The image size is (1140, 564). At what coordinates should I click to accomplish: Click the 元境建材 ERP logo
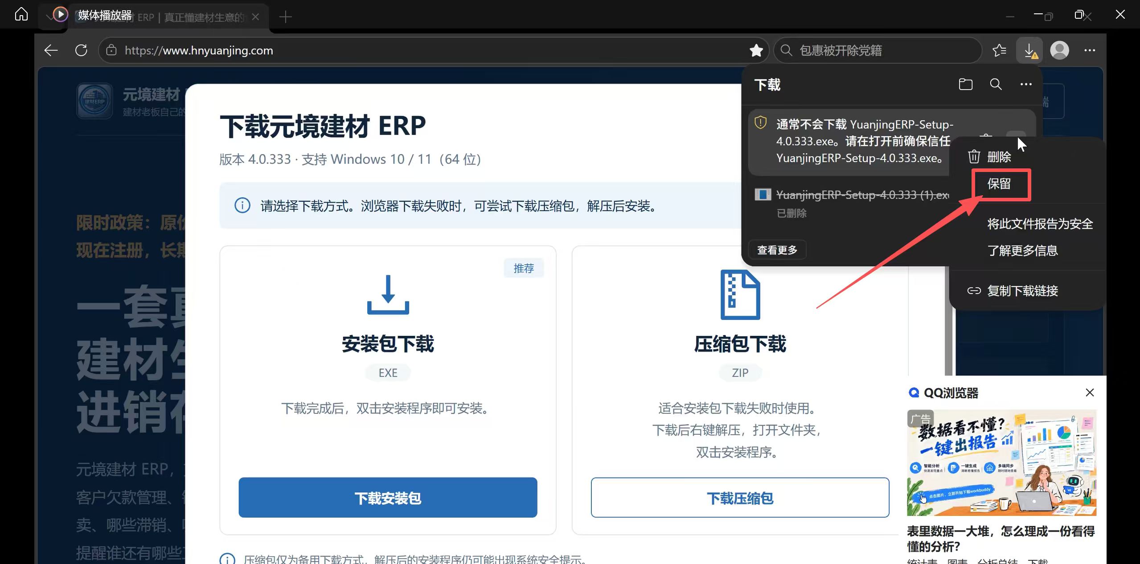pyautogui.click(x=94, y=101)
